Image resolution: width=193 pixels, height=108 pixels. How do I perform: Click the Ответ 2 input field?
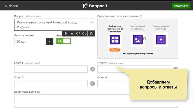click(134, 69)
